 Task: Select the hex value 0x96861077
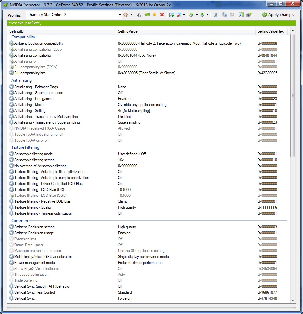(x=267, y=292)
